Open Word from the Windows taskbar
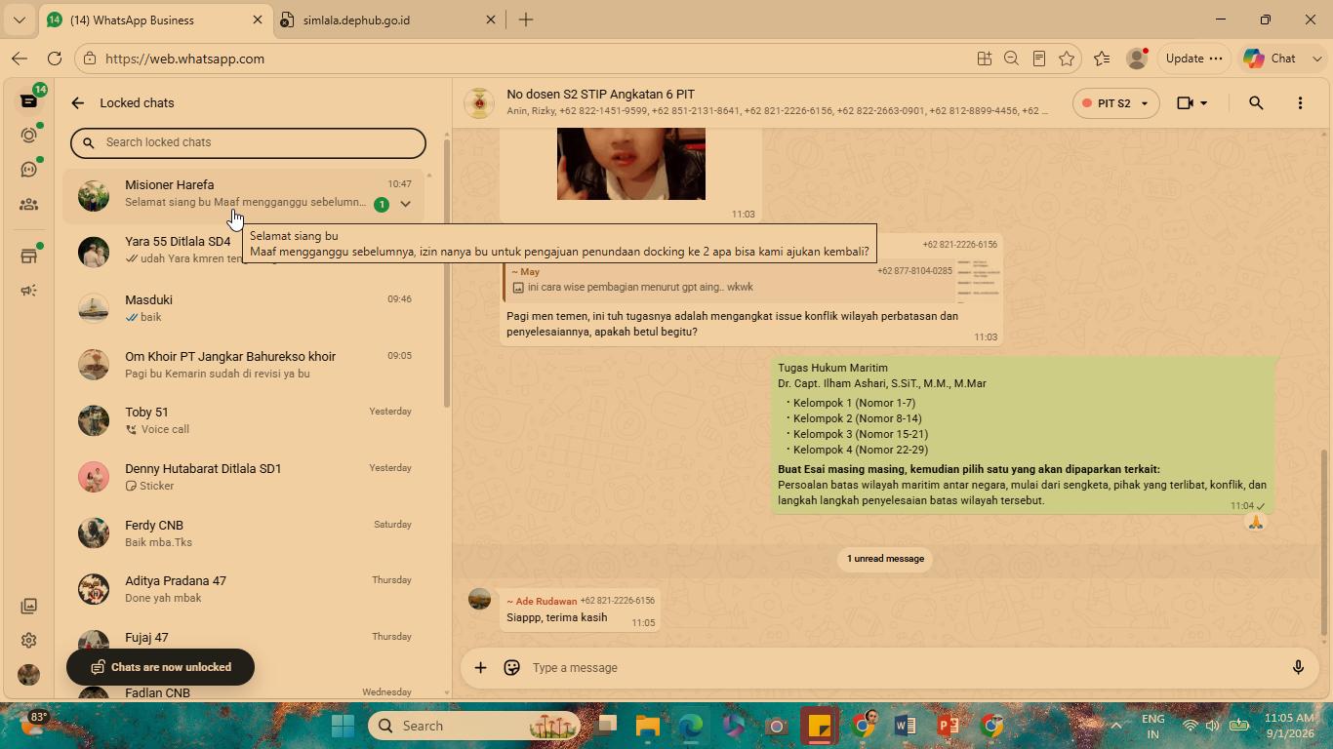1333x749 pixels. [x=905, y=726]
